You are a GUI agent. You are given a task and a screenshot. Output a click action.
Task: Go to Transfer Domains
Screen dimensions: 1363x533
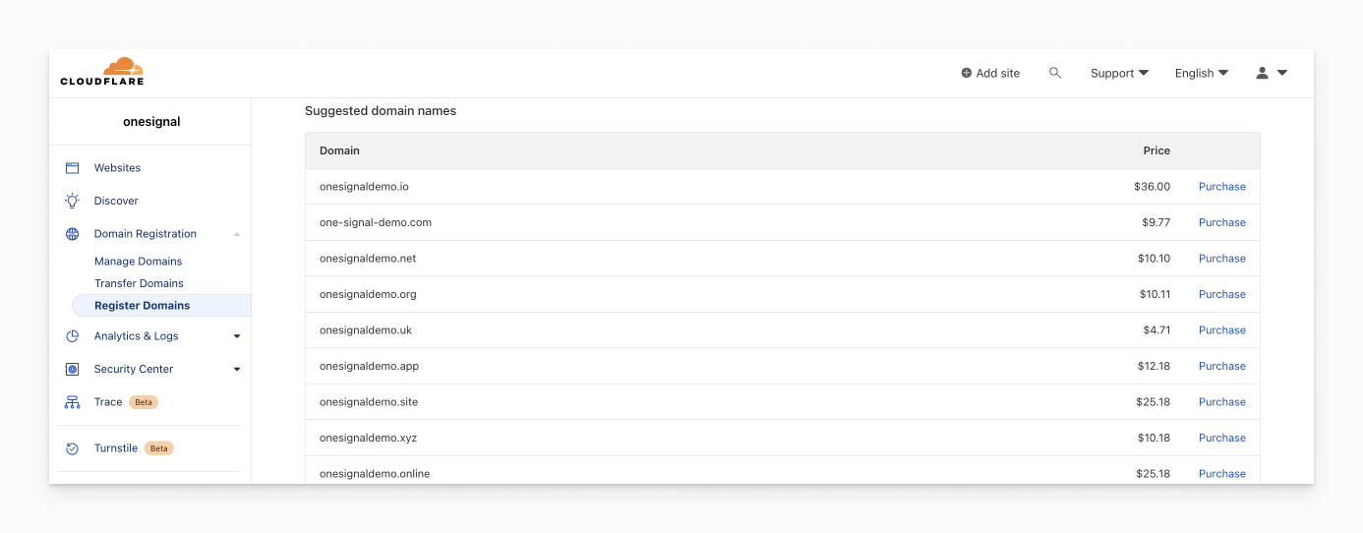(139, 283)
